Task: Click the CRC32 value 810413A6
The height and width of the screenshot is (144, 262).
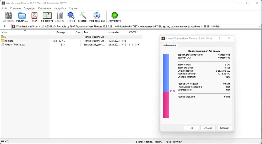Action: coord(134,45)
